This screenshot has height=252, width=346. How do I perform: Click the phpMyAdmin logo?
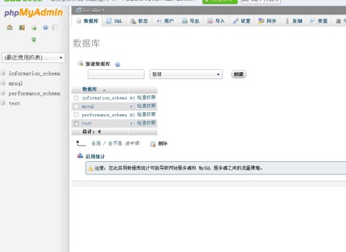pyautogui.click(x=33, y=12)
